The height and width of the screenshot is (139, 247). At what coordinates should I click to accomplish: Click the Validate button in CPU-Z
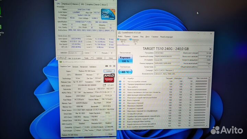tap(99, 58)
